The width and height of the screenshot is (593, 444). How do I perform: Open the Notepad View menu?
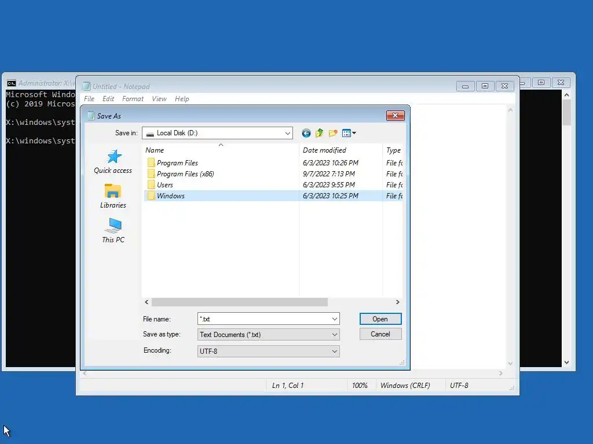point(159,99)
